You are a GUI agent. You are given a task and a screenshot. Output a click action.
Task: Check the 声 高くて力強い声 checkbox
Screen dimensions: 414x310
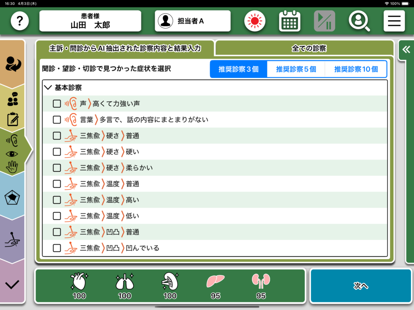point(57,104)
